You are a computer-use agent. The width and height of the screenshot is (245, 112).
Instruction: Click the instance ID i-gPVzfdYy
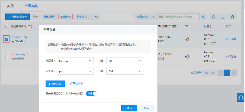click(x=18, y=41)
